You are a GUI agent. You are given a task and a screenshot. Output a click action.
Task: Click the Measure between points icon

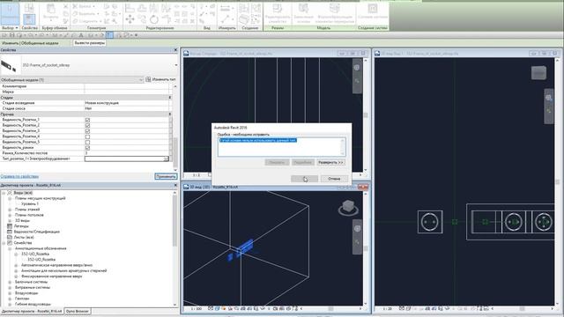coord(226,8)
